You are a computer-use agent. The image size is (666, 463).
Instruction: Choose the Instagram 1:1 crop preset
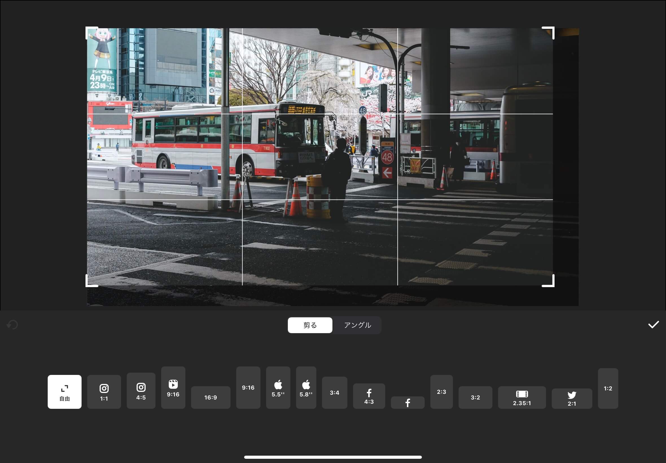(104, 392)
